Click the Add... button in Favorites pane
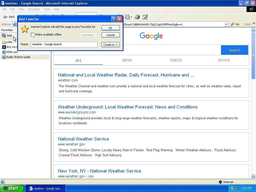This screenshot has width=256, height=192. tap(8, 35)
